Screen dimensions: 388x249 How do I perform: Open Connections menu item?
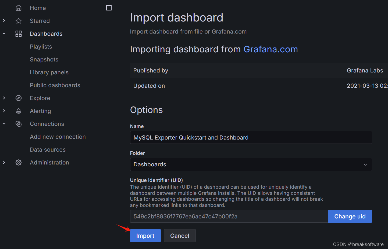click(47, 124)
